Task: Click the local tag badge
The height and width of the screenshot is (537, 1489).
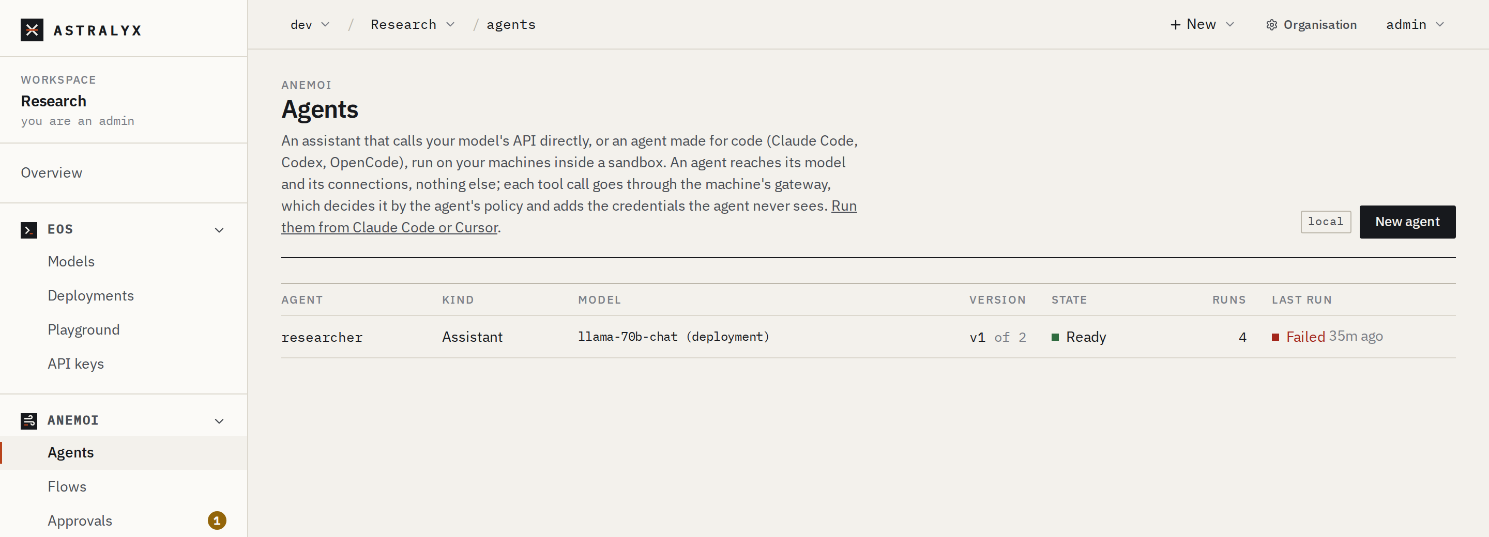Action: click(1326, 222)
